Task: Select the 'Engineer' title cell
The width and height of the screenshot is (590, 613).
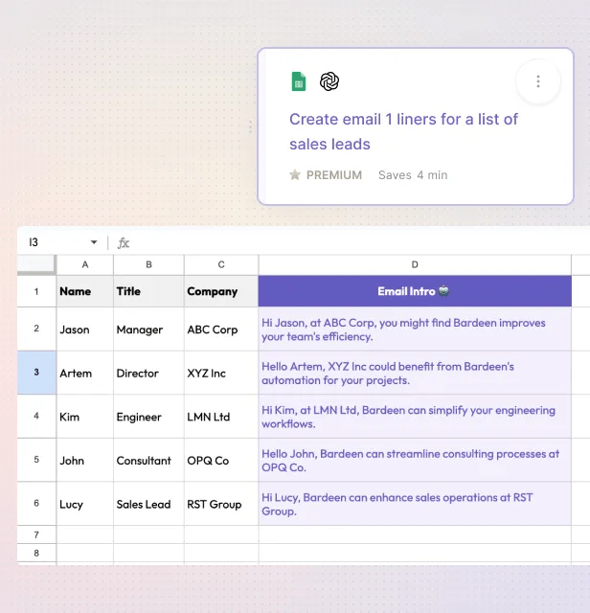Action: click(x=148, y=417)
